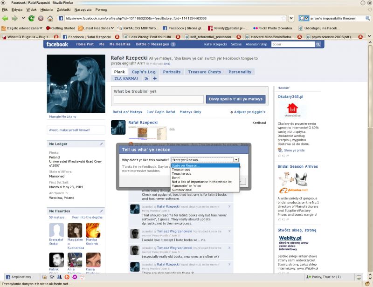Choose 'Not a lick of importance' option

205,182
